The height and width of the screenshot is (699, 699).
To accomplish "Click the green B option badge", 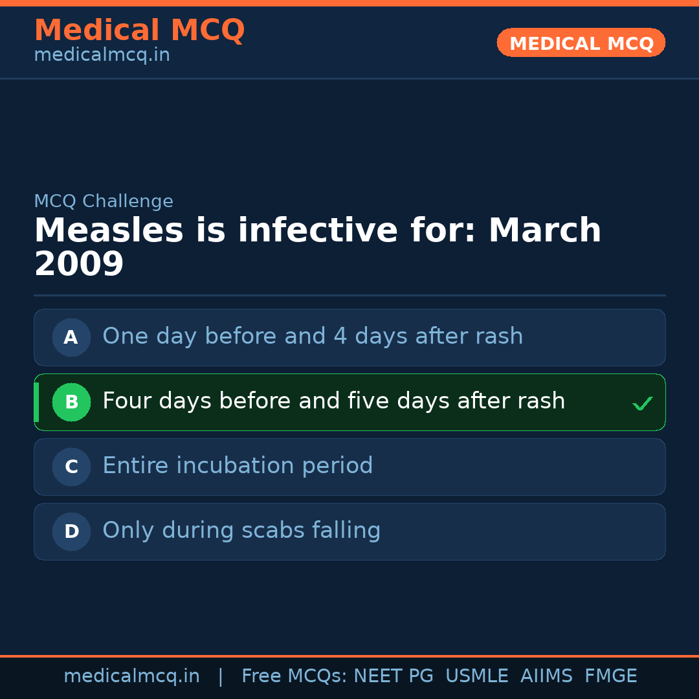I will pyautogui.click(x=71, y=402).
